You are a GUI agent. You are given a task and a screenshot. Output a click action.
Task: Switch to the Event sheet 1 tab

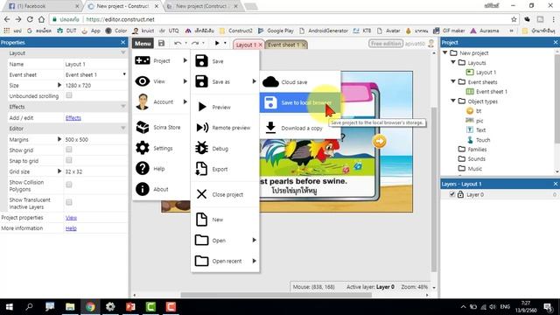click(283, 45)
